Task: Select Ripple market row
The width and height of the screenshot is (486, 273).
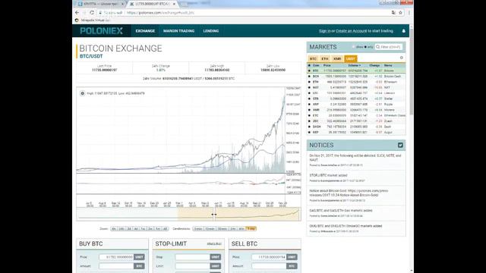Action: [x=356, y=105]
